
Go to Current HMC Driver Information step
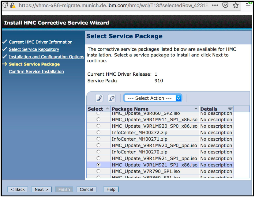tap(40, 42)
